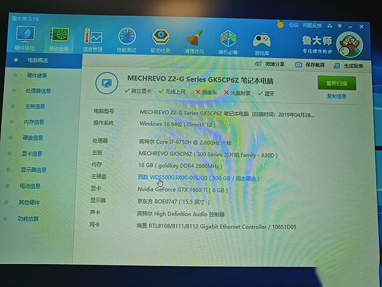Click the gold medal icon in title bar
The width and height of the screenshot is (382, 287).
280,24
